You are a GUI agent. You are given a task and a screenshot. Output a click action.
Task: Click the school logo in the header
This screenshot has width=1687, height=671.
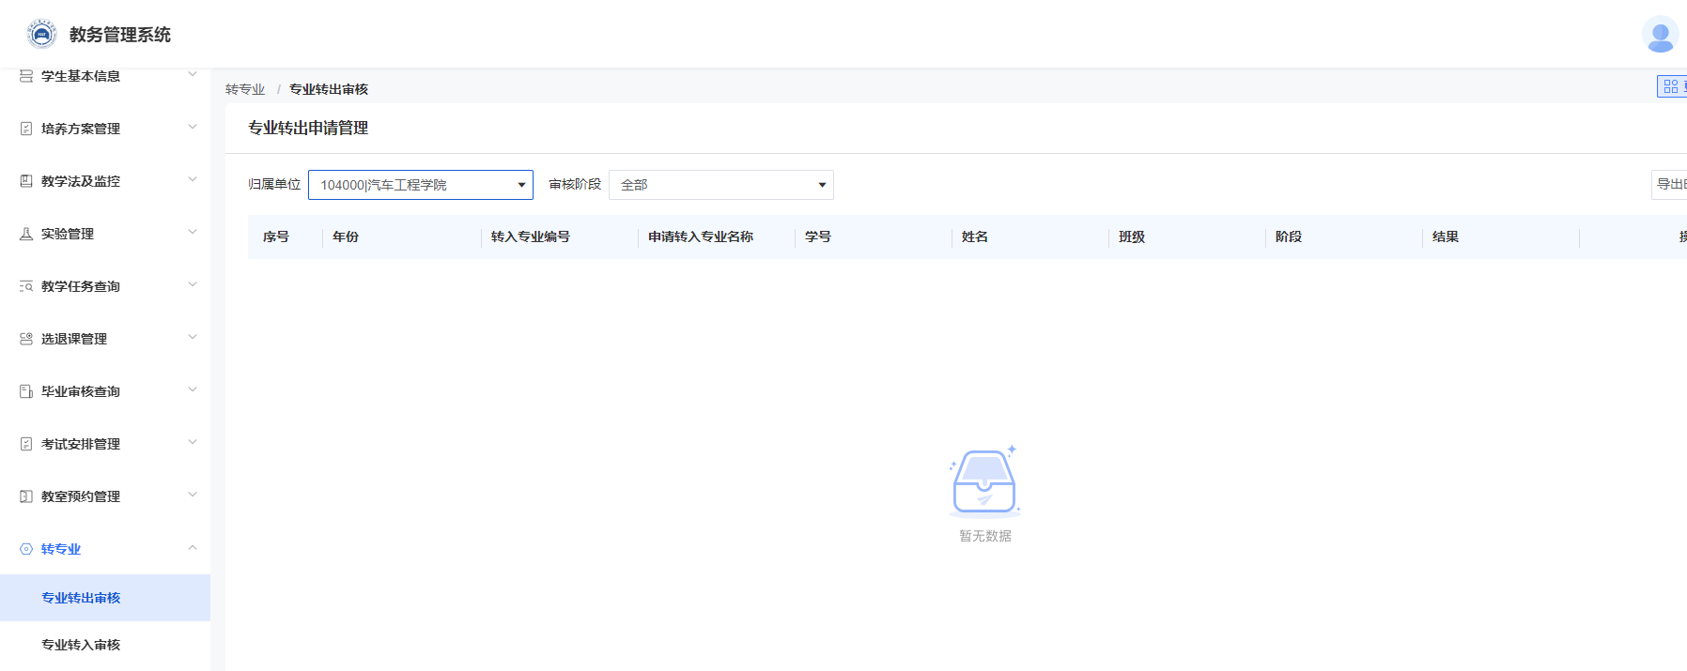(x=41, y=34)
